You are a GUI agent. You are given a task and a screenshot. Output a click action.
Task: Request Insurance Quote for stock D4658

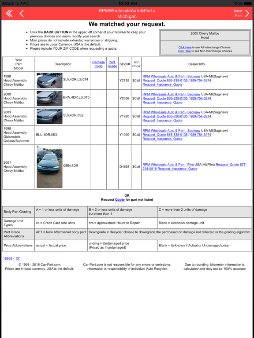[x=177, y=169]
